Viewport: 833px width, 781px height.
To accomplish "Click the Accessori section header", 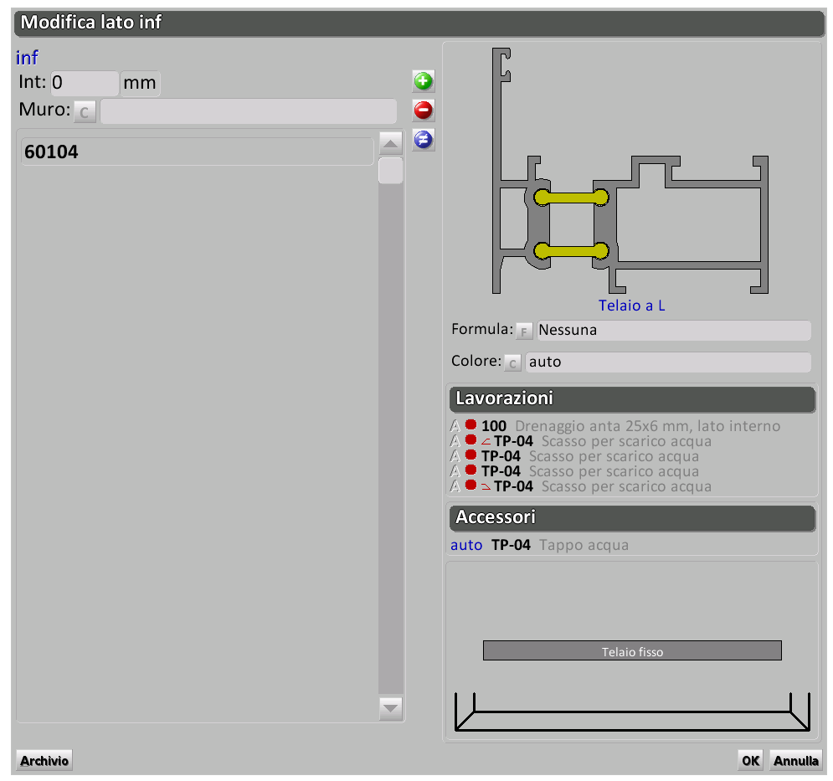I will click(x=632, y=518).
